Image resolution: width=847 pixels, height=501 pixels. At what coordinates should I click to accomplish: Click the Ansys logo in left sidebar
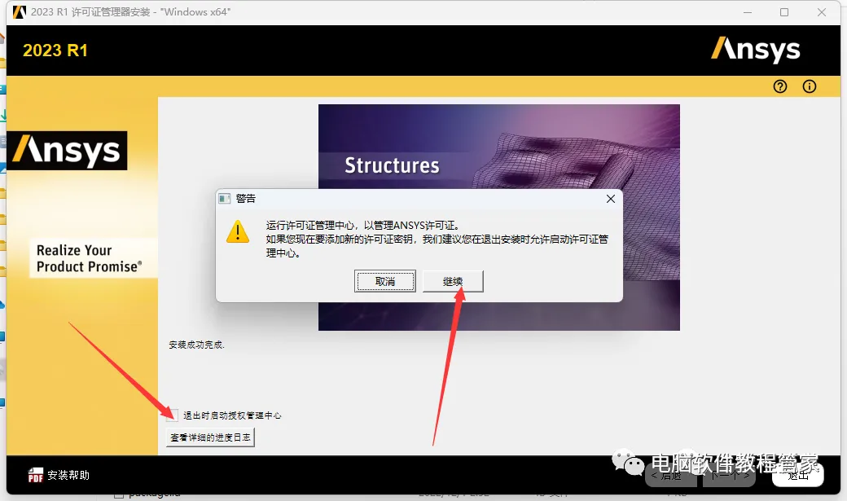click(67, 151)
